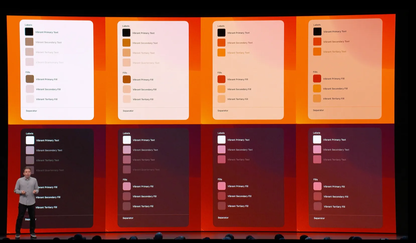416x243 pixels.
Task: Click "Vibrant Secondary Fill" label in first dark card
Action: (48, 197)
